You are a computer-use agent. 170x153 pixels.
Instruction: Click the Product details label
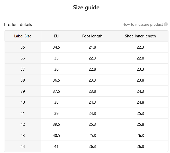tap(18, 25)
